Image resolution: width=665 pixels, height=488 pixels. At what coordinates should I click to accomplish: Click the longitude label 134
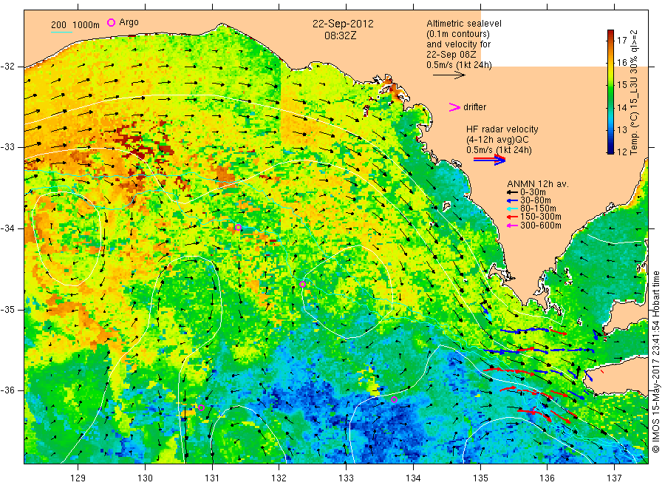tap(413, 478)
